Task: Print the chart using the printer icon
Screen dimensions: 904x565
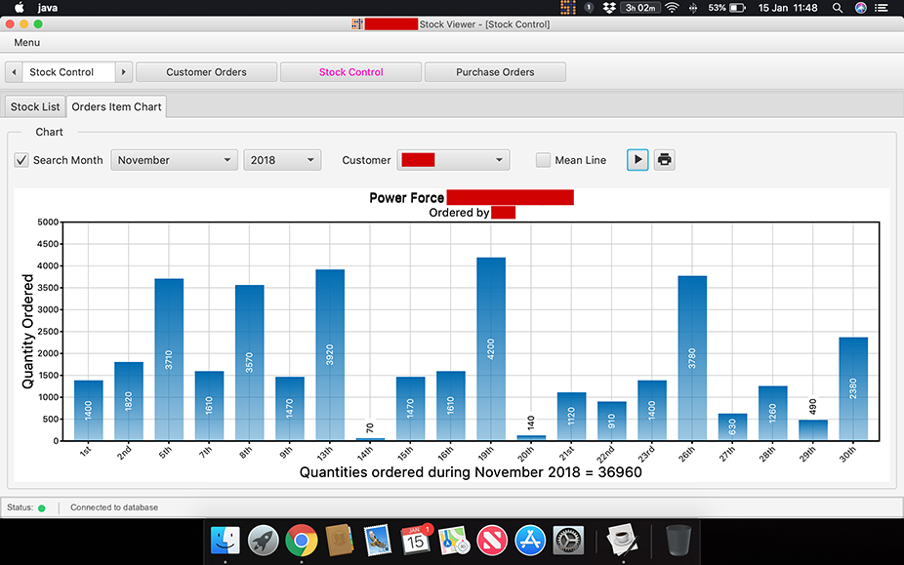Action: click(664, 160)
